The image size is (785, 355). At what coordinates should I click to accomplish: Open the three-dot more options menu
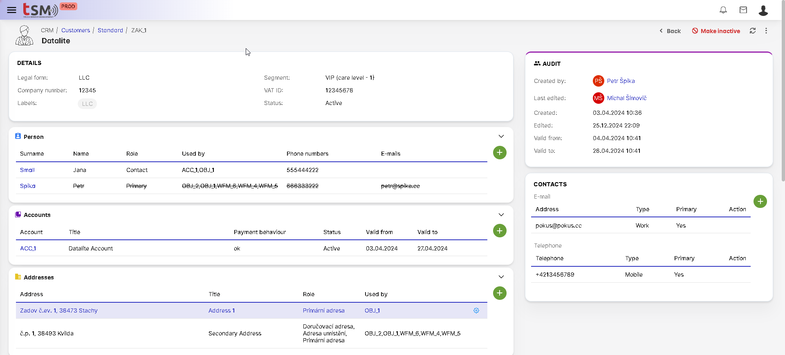pos(766,31)
